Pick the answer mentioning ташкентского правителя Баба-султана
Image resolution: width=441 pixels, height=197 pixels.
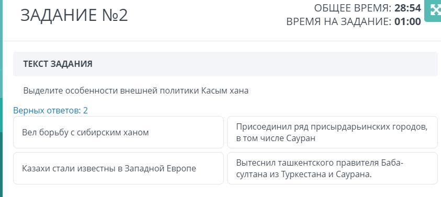tap(332, 168)
